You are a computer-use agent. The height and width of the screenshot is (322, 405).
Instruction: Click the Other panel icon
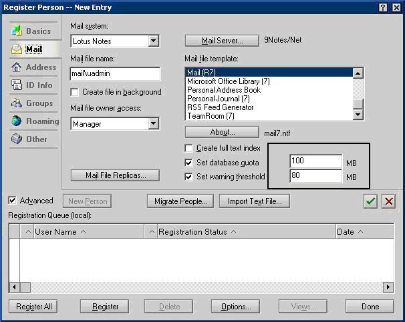click(17, 139)
